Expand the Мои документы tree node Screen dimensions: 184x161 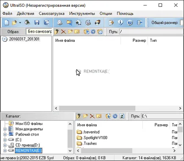point(5,129)
